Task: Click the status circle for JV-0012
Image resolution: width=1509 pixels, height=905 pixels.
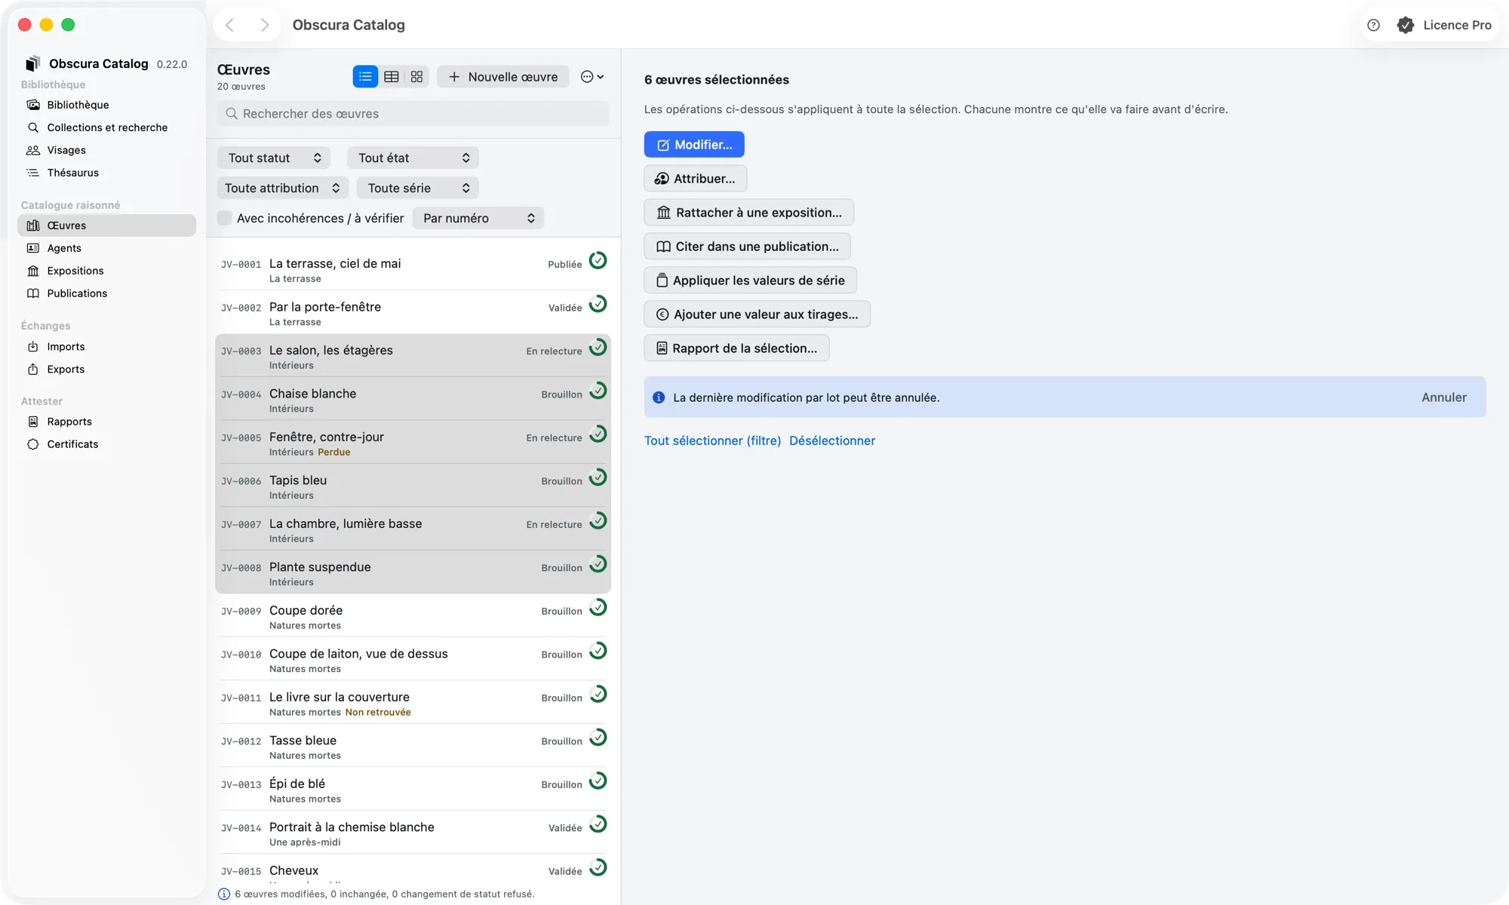Action: [598, 738]
